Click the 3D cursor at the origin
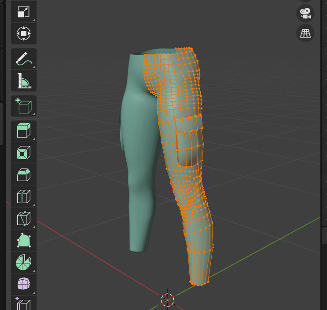Image resolution: width=327 pixels, height=310 pixels. 168,300
